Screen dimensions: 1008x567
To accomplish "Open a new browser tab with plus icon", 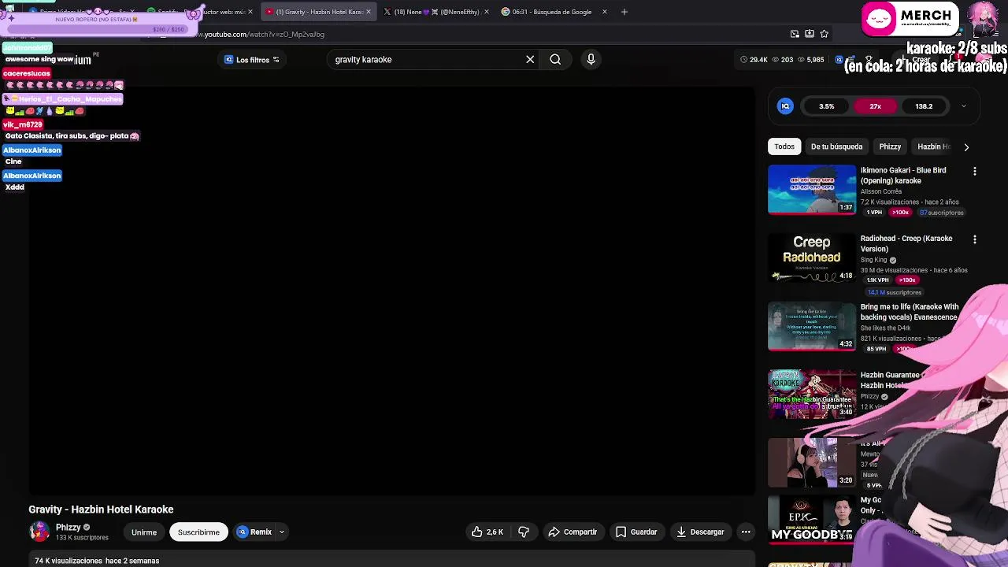I will click(624, 12).
